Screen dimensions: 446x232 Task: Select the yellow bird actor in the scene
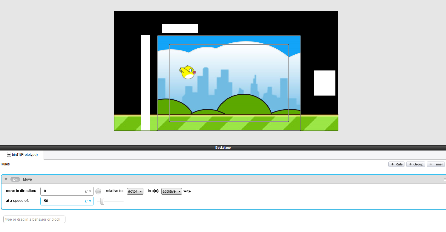(188, 72)
